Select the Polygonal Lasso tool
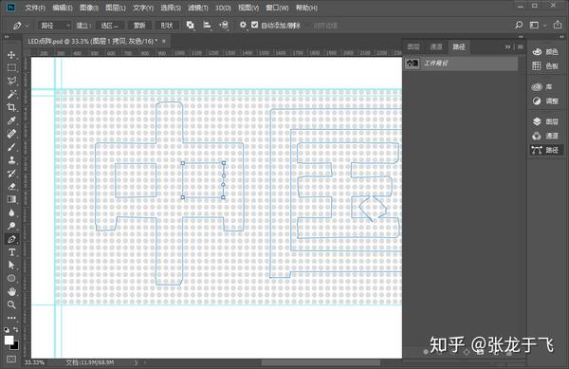 (11, 81)
